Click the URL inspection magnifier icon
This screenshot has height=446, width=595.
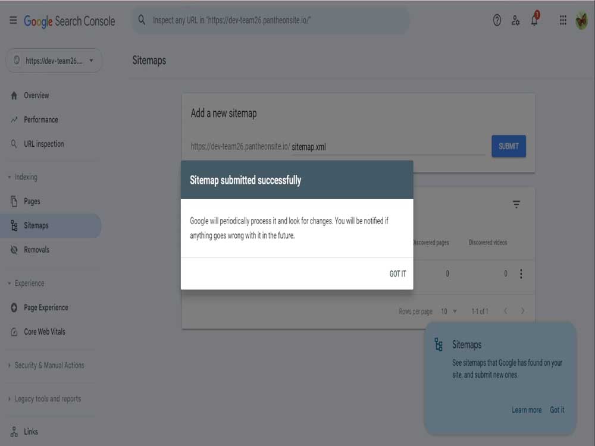14,144
